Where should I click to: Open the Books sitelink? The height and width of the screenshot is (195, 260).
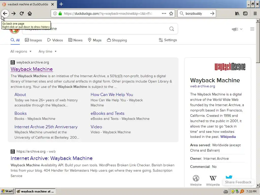(x=21, y=113)
